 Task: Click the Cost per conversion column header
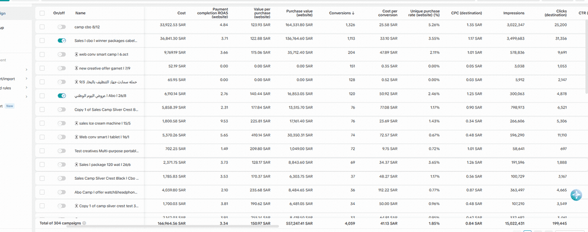[390, 13]
